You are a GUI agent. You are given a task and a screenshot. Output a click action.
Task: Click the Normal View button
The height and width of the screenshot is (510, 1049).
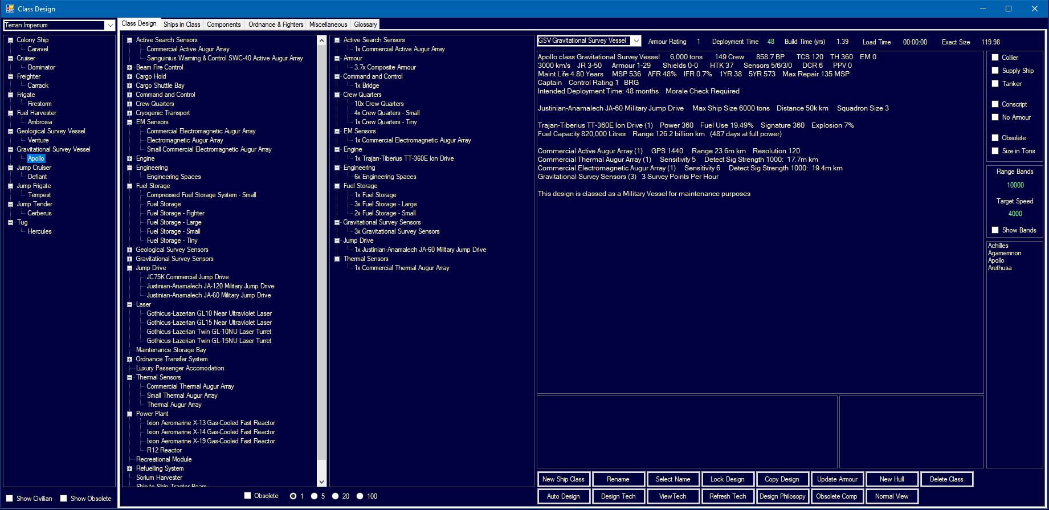(892, 496)
